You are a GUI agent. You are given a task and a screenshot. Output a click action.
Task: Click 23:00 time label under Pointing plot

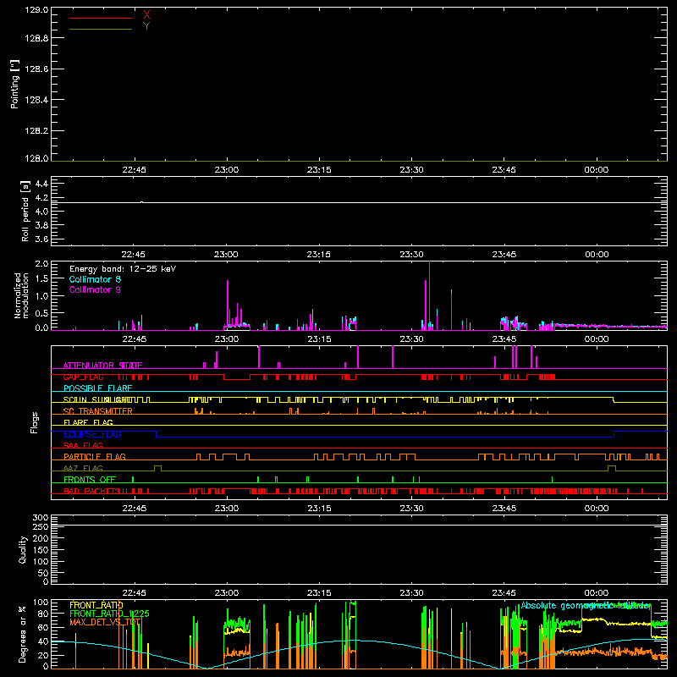coord(227,170)
